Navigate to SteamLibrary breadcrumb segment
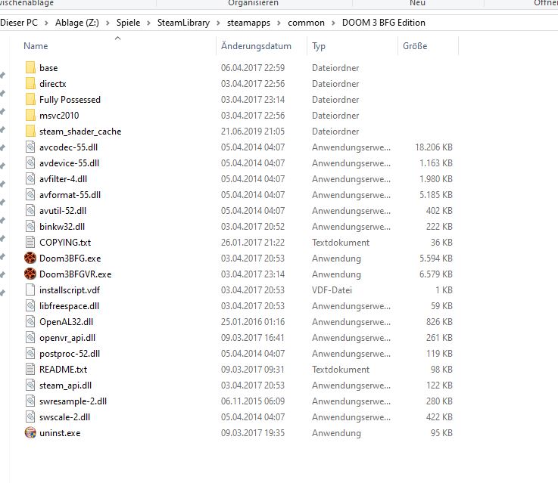The image size is (558, 483). pos(183,23)
